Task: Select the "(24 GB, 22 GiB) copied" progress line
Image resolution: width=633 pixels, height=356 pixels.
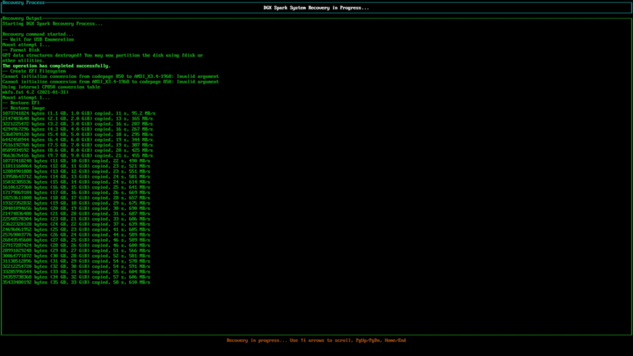Action: [76, 224]
